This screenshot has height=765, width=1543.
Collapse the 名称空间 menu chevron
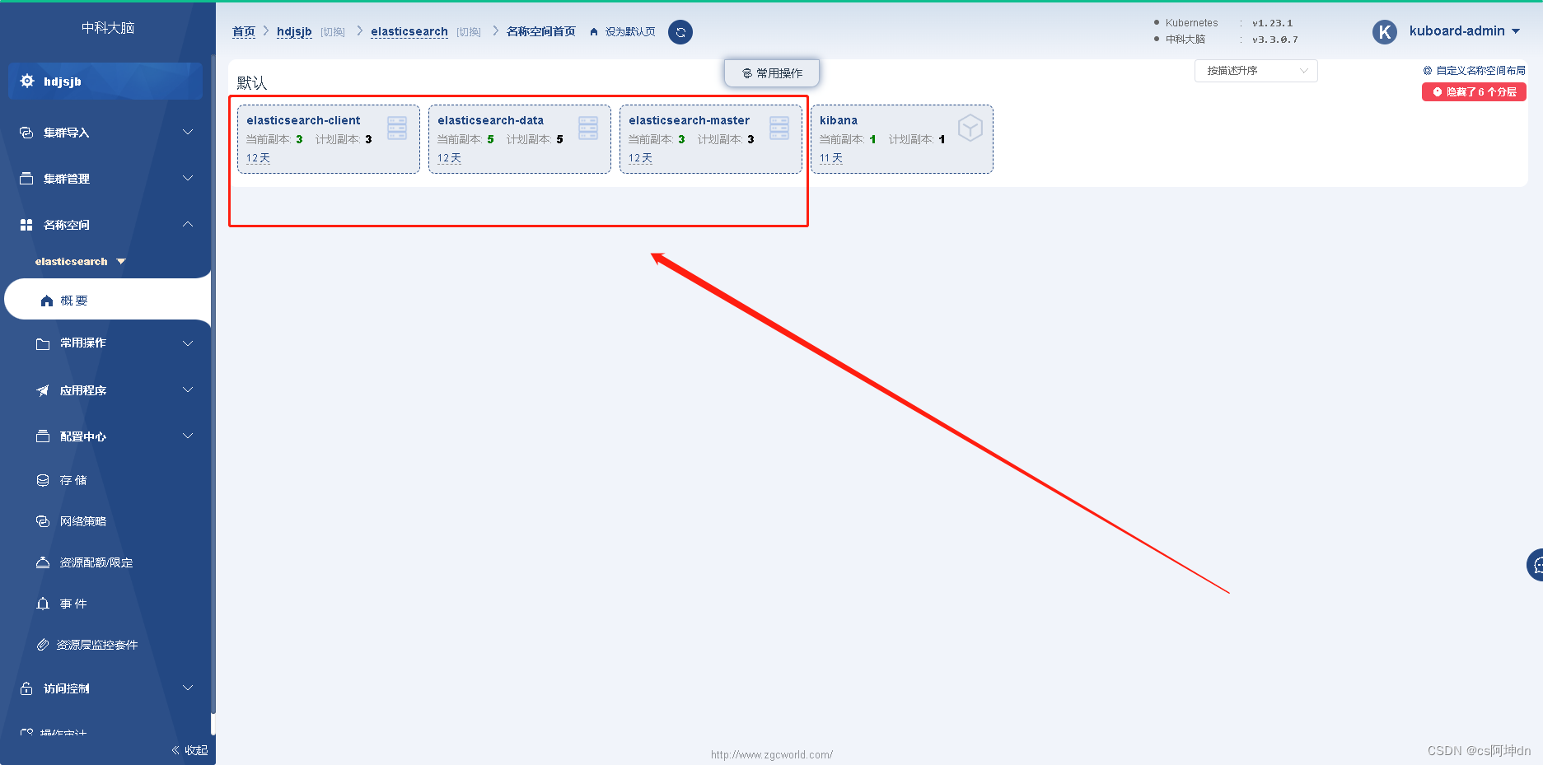[188, 224]
